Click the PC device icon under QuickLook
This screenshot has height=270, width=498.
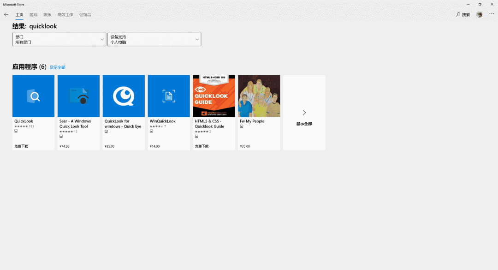pos(16,131)
